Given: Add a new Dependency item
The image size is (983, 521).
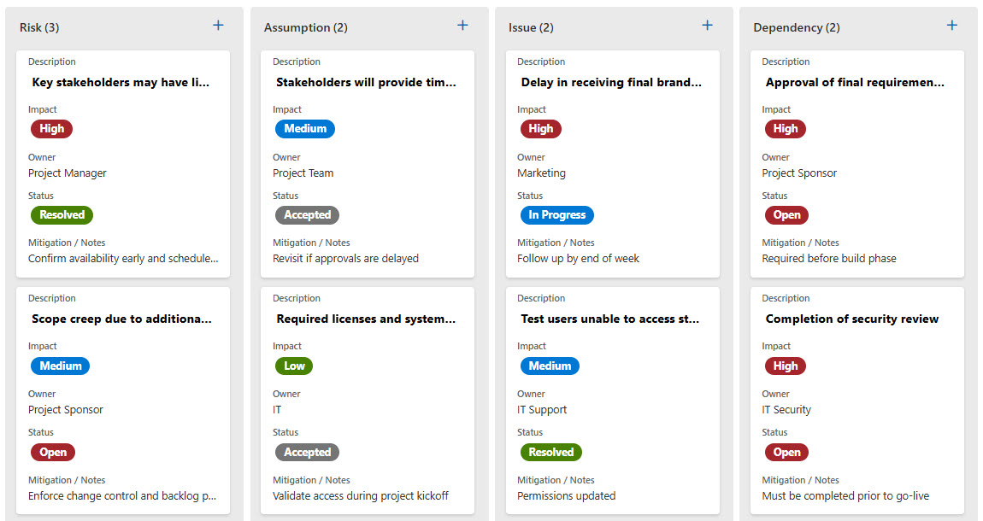Looking at the screenshot, I should tap(951, 26).
